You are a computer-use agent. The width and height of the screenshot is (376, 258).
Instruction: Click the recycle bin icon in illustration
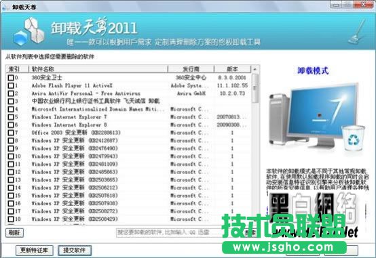pos(353,138)
